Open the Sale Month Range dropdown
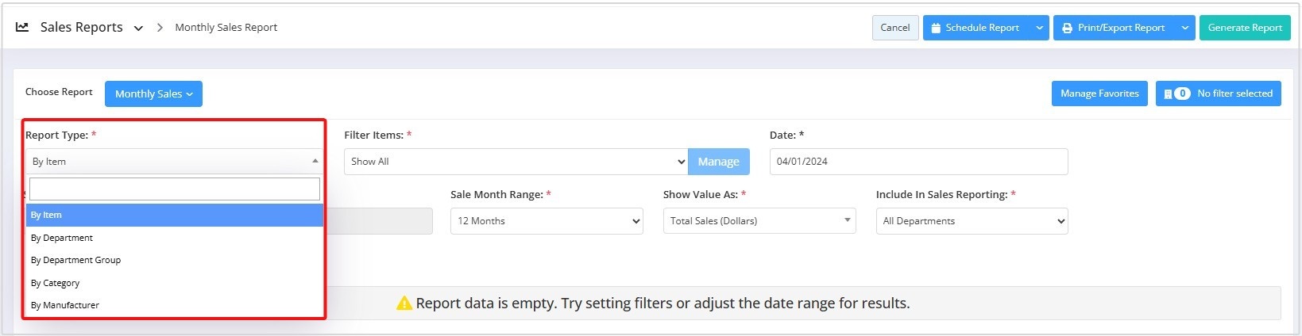This screenshot has height=336, width=1302. point(547,221)
